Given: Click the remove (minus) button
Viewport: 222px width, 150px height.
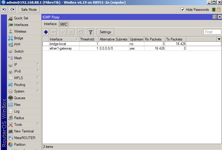Looking at the screenshot, I should click(x=54, y=32).
